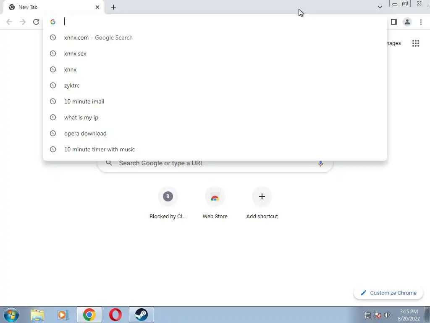
Task: Choose the 'zyktrc' suggestion
Action: (x=215, y=86)
